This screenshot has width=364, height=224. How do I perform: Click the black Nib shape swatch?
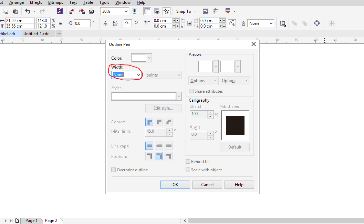235,125
